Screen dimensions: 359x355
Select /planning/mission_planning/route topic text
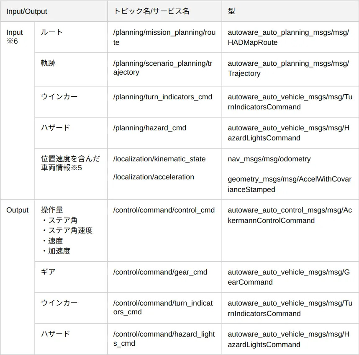(x=164, y=37)
